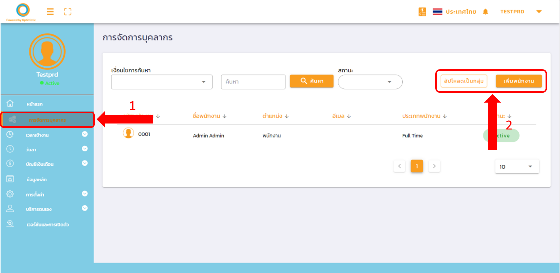Expand the วันลา sidebar section

tap(84, 149)
